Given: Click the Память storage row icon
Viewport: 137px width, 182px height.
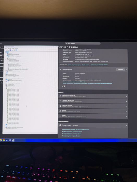Looking at the screenshot, I should coord(60,116).
